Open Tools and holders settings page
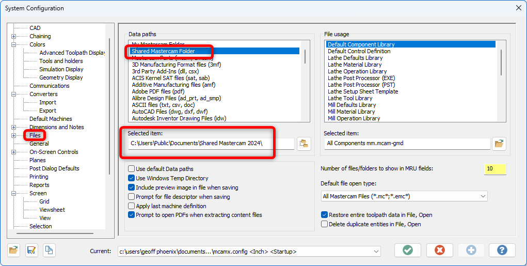Image resolution: width=527 pixels, height=266 pixels. [61, 61]
